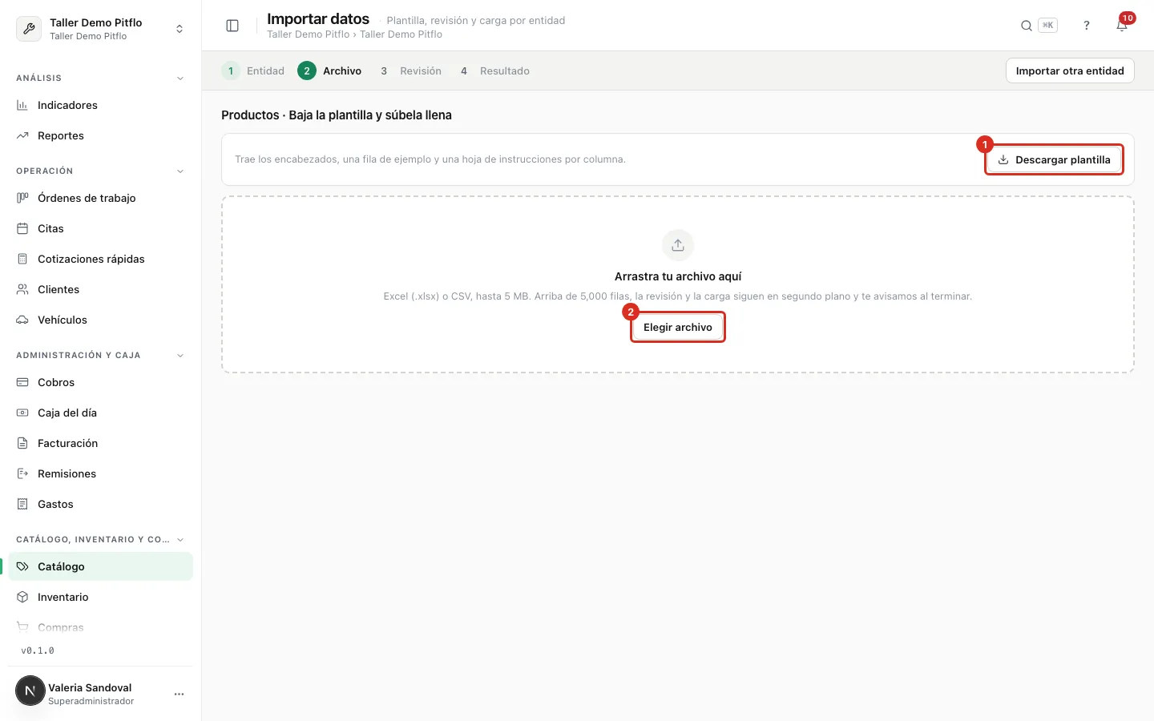The height and width of the screenshot is (721, 1154).
Task: Go to step 3 Revisión
Action: [408, 70]
